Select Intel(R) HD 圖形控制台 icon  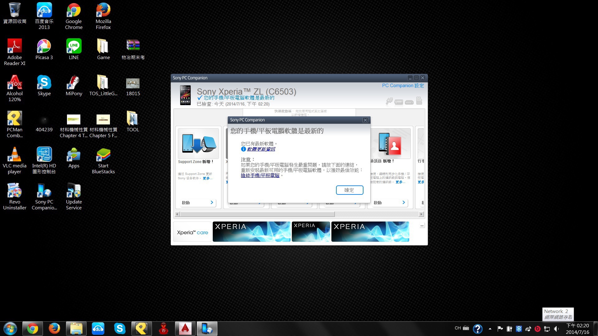coord(44,161)
